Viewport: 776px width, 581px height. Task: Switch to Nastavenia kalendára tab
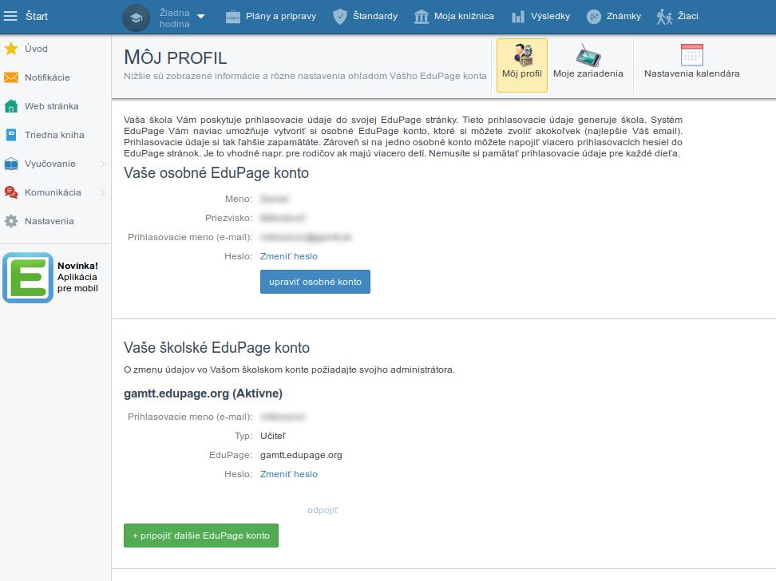coord(692,65)
